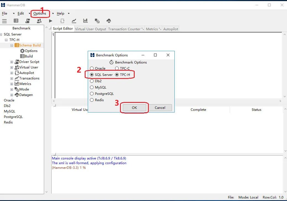The width and height of the screenshot is (287, 201).
Task: Click the Transactions chart icon in tree
Action: point(17,78)
